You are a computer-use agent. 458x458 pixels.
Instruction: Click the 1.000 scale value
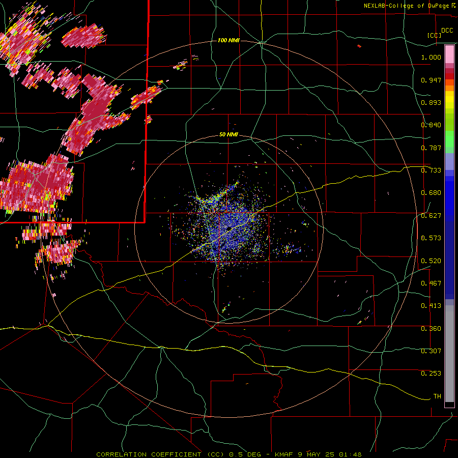(x=431, y=57)
